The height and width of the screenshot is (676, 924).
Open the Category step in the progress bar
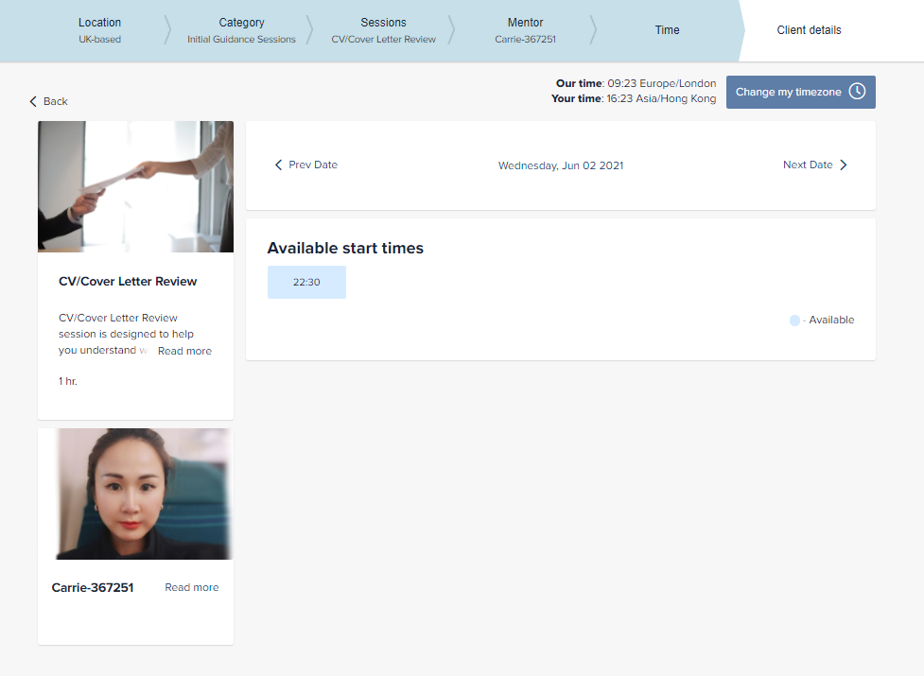tap(241, 30)
